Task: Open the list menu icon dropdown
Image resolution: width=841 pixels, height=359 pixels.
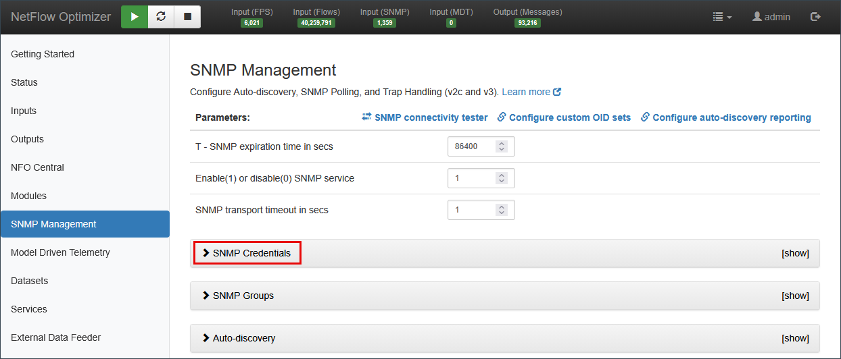Action: coord(722,17)
